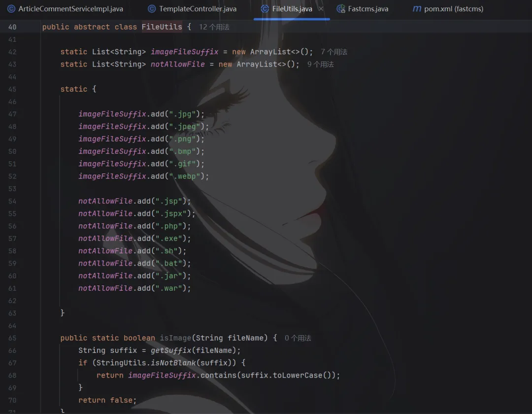Image resolution: width=532 pixels, height=414 pixels.
Task: Click the class icon of FileUtils.java tab
Action: point(265,9)
